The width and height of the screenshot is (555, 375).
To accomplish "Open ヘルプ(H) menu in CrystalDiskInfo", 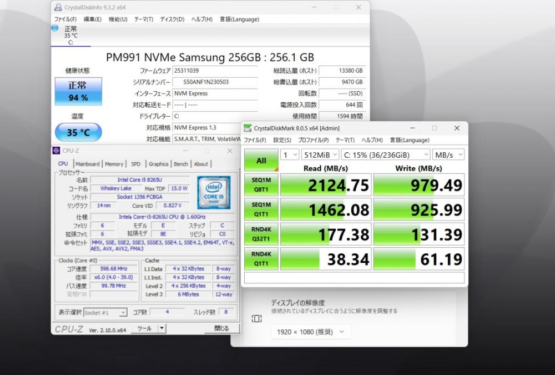I will point(202,19).
